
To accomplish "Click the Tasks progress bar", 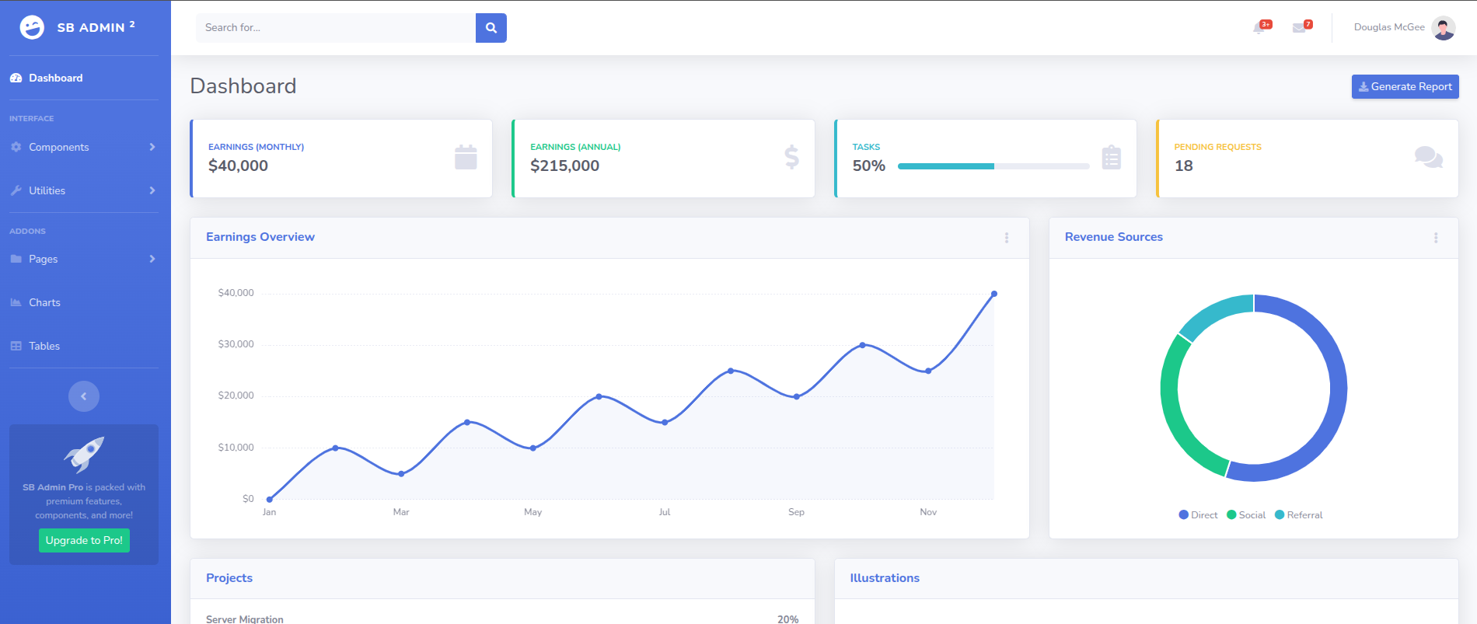I will coord(993,166).
